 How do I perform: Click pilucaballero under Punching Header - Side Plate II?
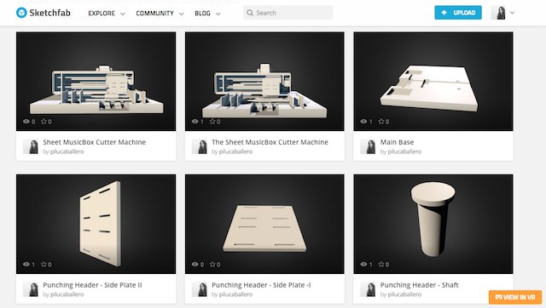[x=67, y=294]
